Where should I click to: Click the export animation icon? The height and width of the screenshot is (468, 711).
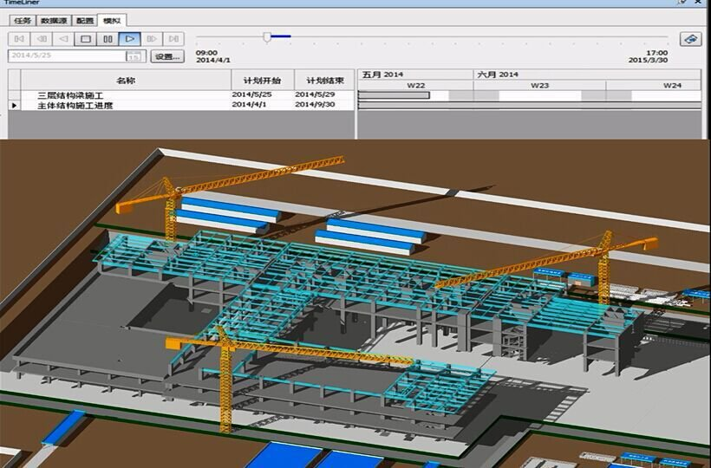coord(690,39)
